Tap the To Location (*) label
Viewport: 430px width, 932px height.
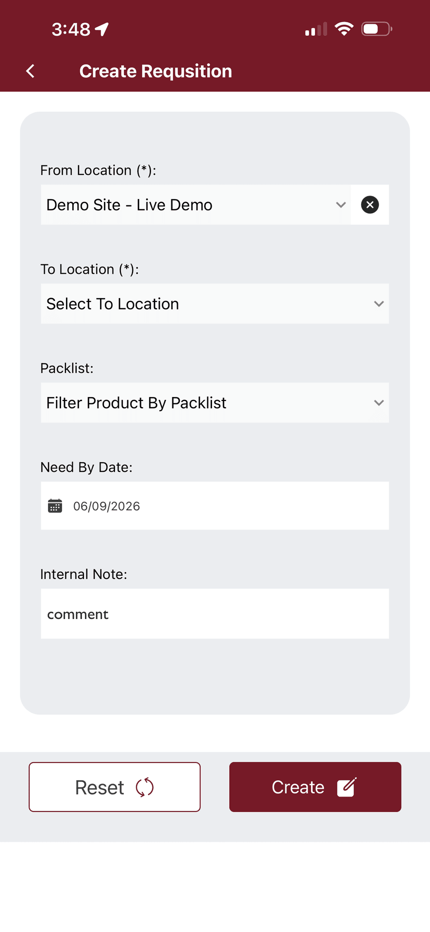coord(89,269)
